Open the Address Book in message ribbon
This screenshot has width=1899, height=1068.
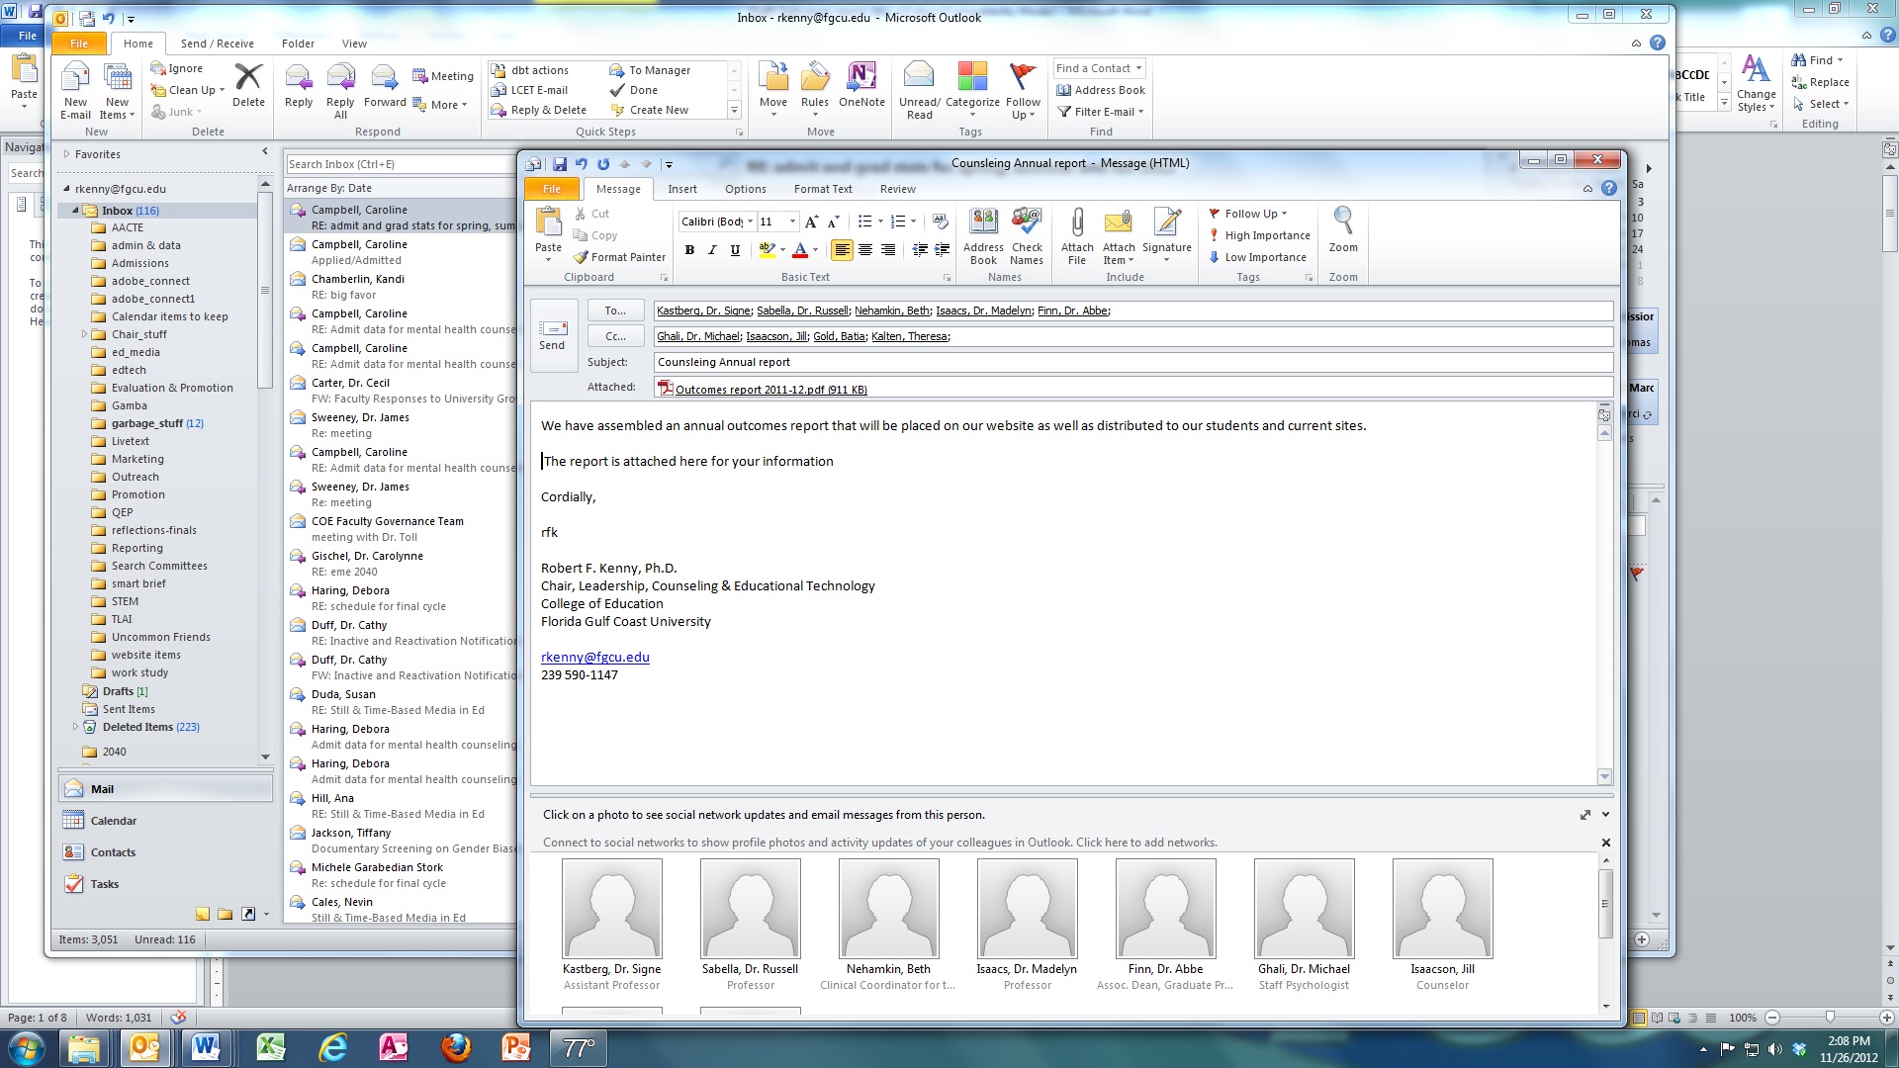[x=983, y=236]
